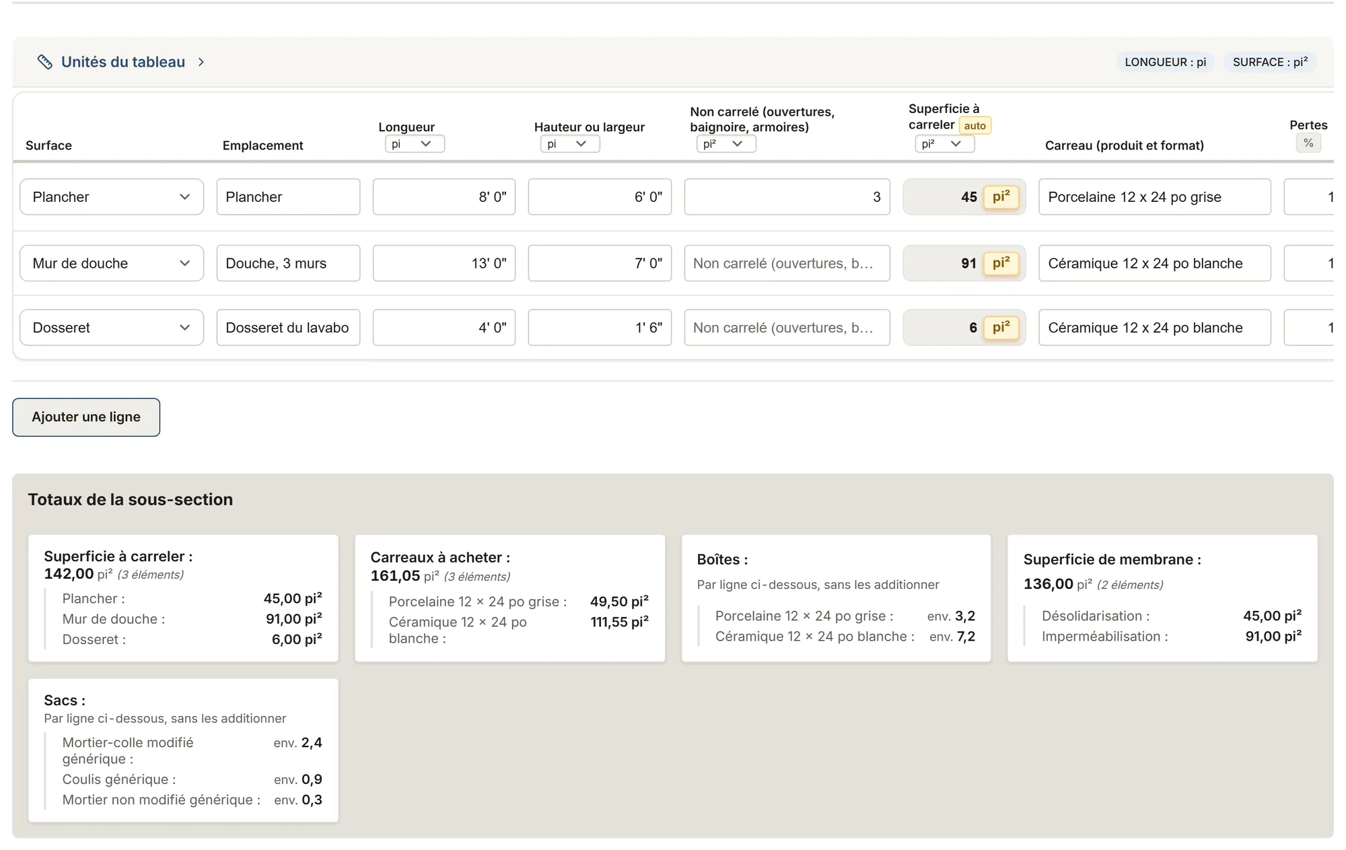This screenshot has height=850, width=1346.
Task: Edit the Dosseret row carreau field
Action: pyautogui.click(x=1155, y=328)
